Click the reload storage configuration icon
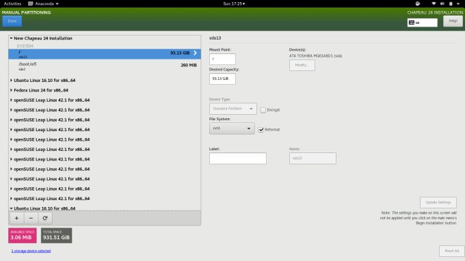Screen dimensions: 465x261 point(45,219)
